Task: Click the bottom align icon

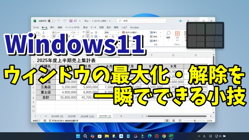Action: point(92,32)
